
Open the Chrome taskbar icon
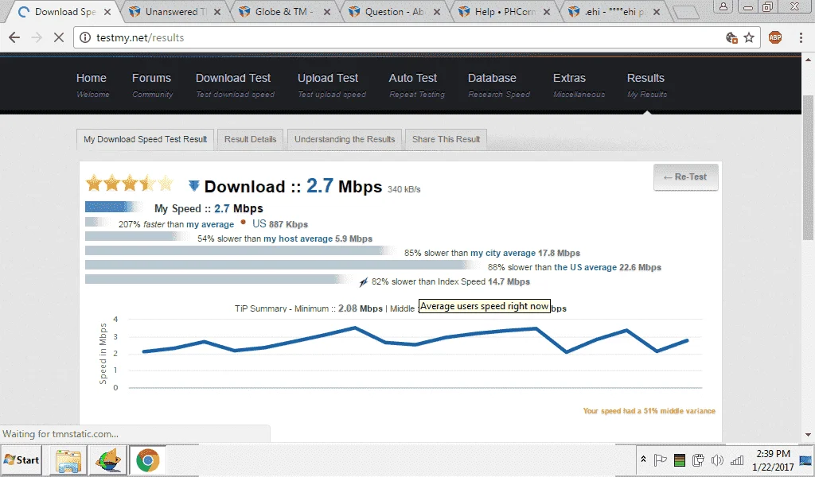(x=147, y=460)
